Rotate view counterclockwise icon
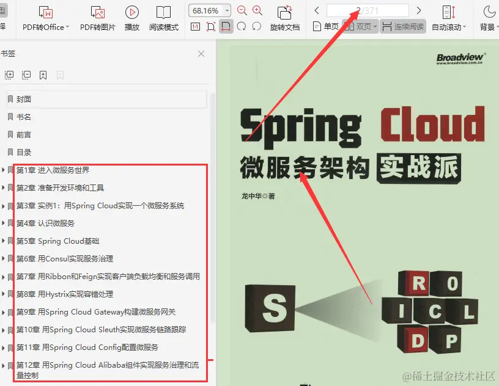 pyautogui.click(x=256, y=27)
